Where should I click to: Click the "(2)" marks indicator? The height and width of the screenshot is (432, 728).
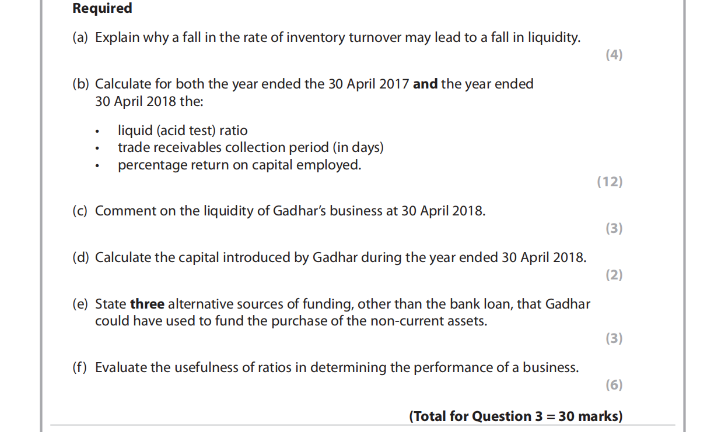(614, 275)
